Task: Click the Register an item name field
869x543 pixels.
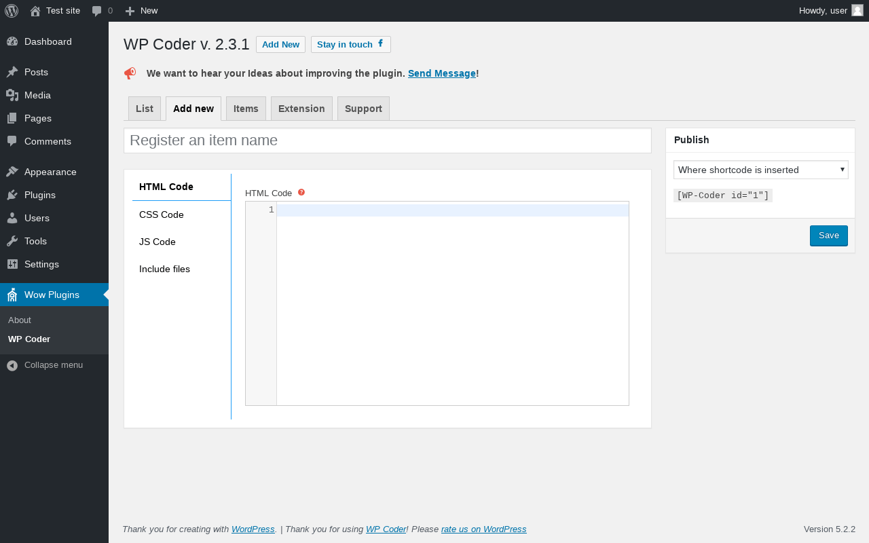Action: tap(388, 141)
